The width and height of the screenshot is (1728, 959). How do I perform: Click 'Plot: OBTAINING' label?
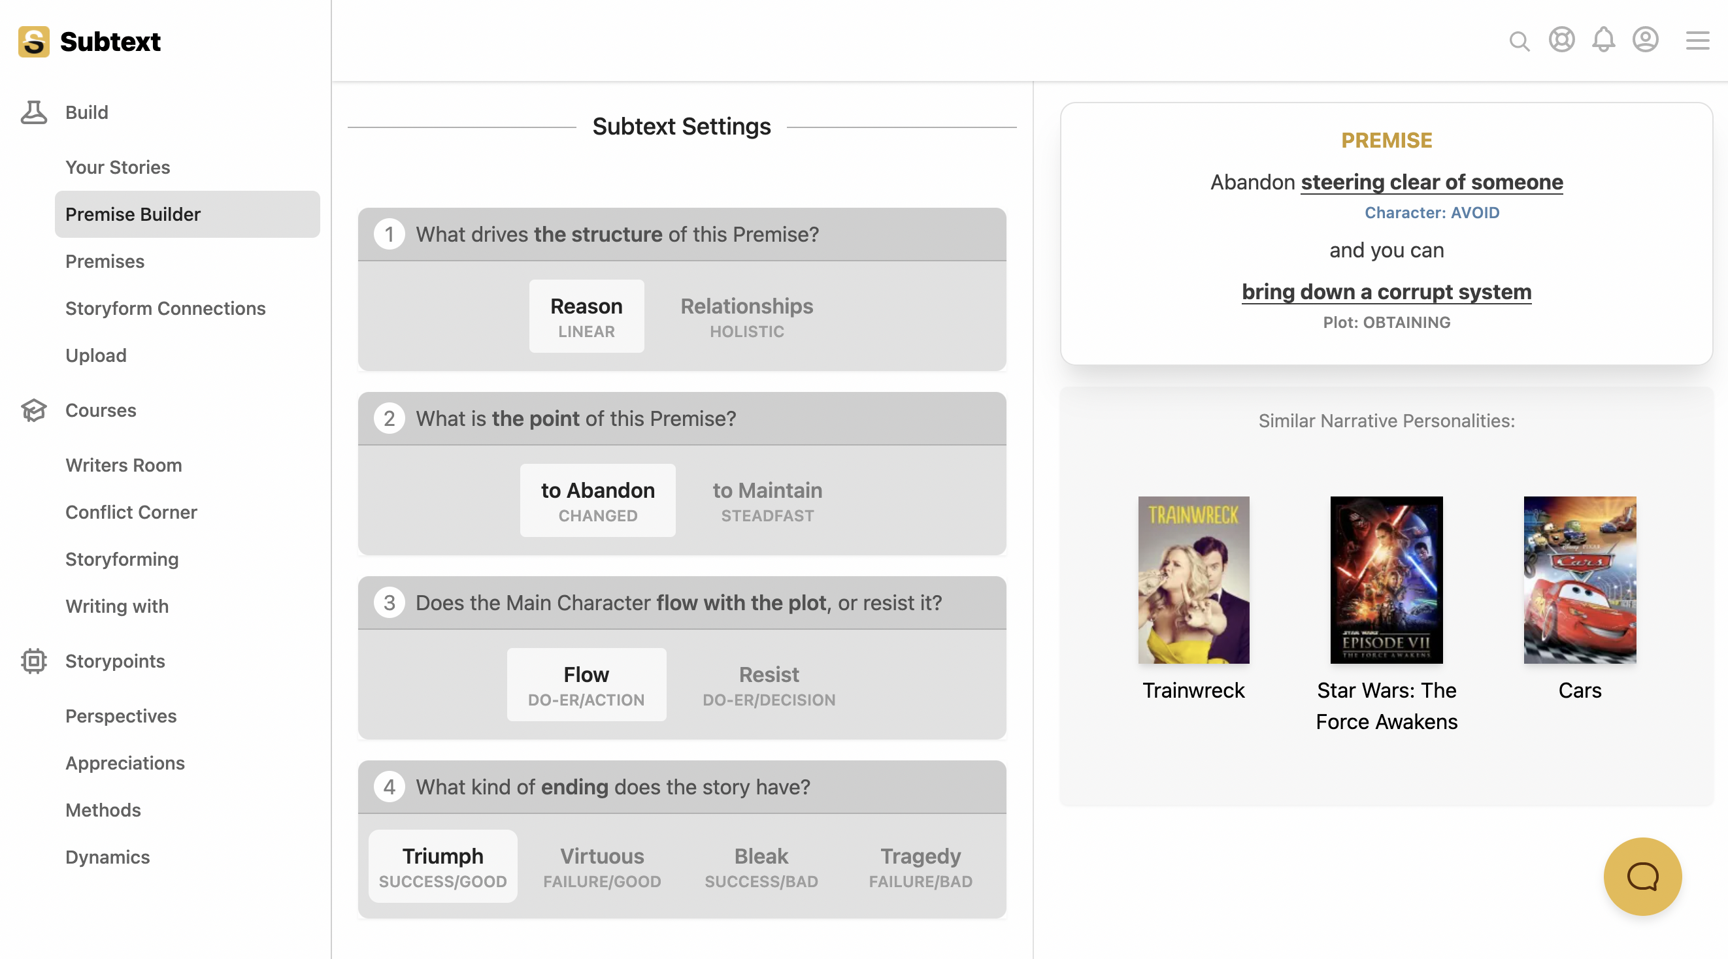click(1386, 323)
